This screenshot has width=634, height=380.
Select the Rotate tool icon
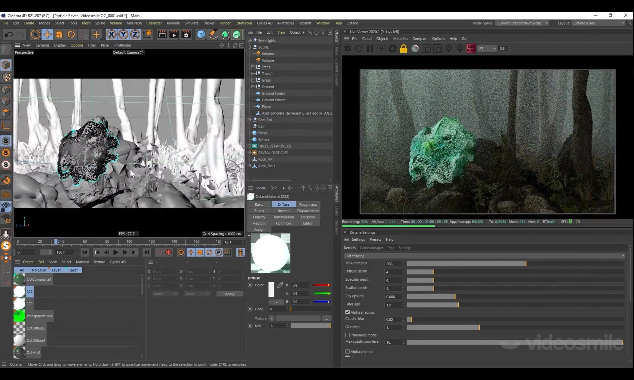(71, 34)
